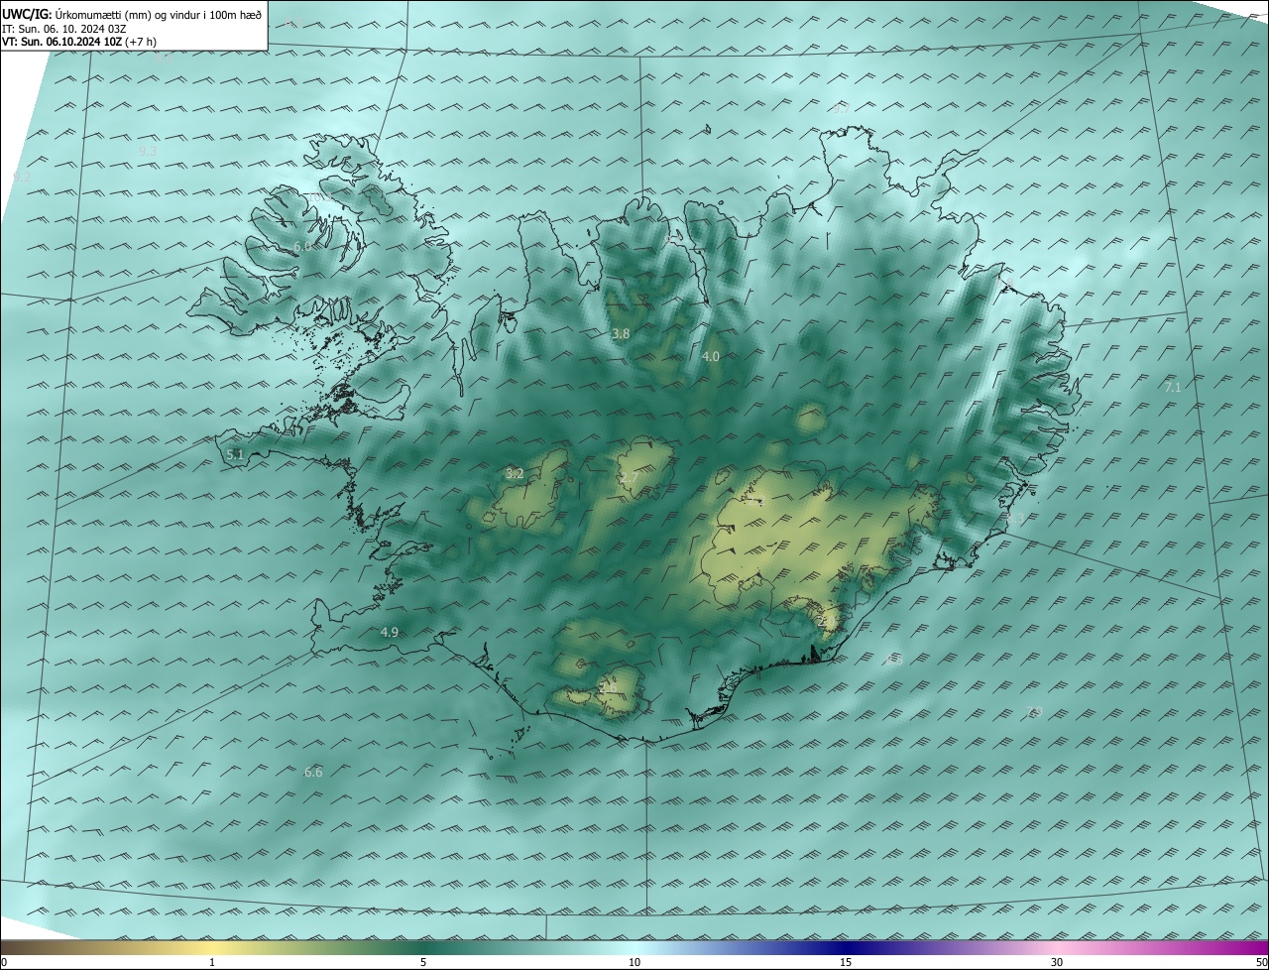Screen dimensions: 1269x970
Task: Click the map value label 6.0
Action: point(302,245)
